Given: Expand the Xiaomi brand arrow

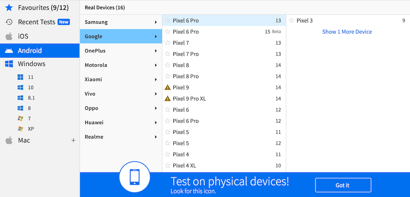Looking at the screenshot, I should click(156, 79).
